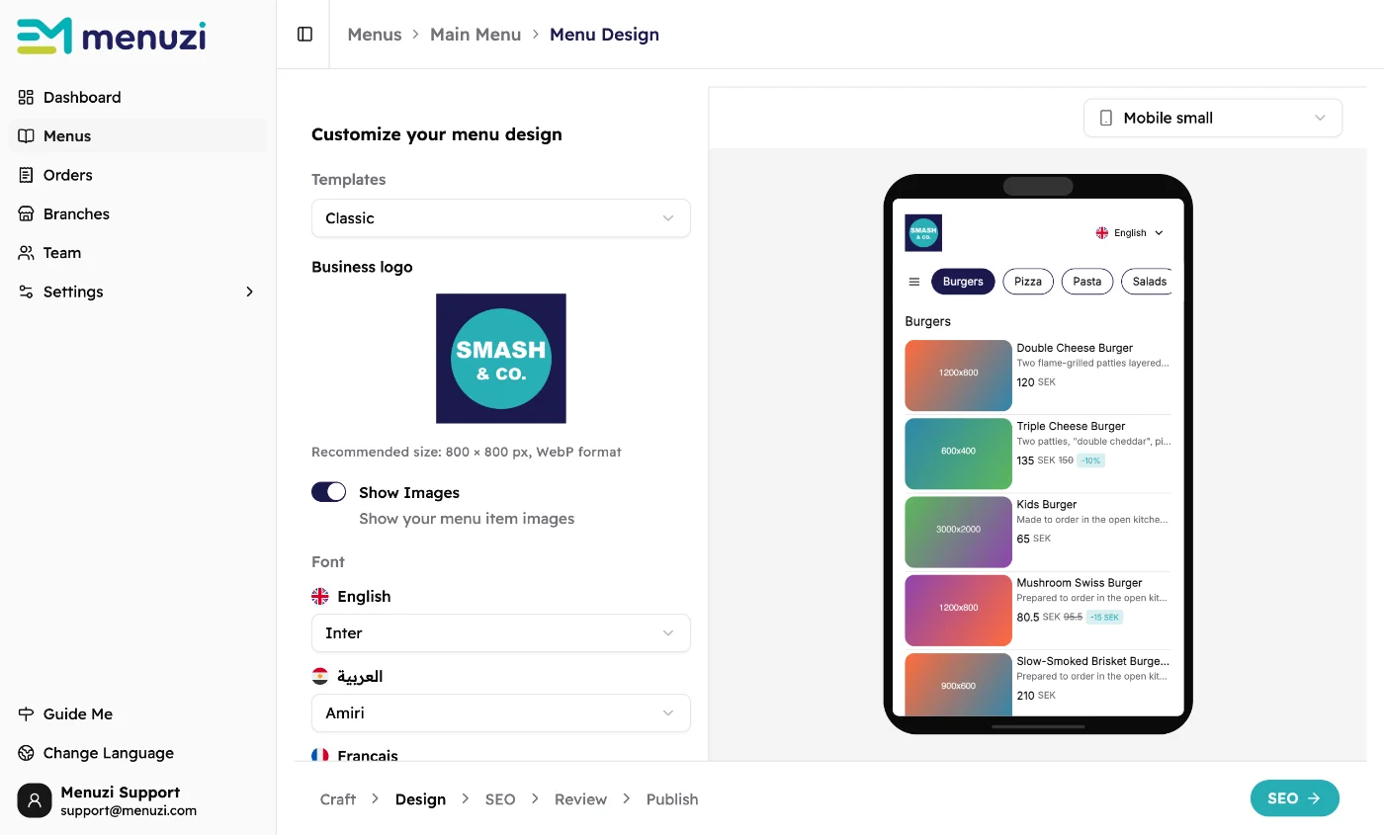This screenshot has width=1384, height=835.
Task: Open the English font dropdown showing Inter
Action: click(x=501, y=633)
